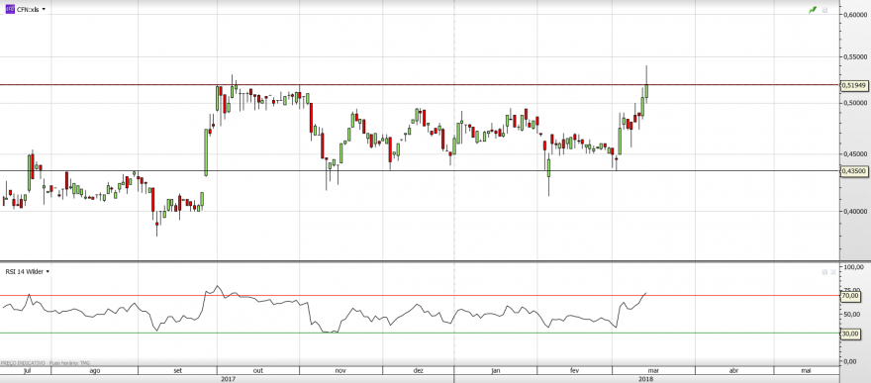
Task: Click the 'abr' month on time axis
Action: [x=733, y=370]
